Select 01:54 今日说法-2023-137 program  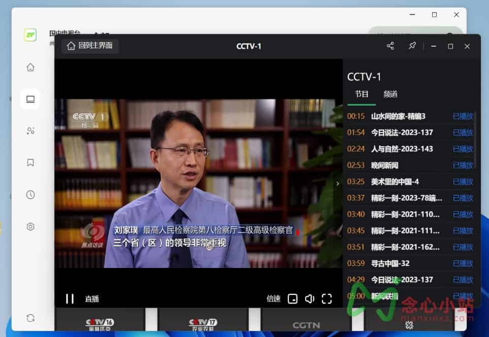(x=410, y=132)
